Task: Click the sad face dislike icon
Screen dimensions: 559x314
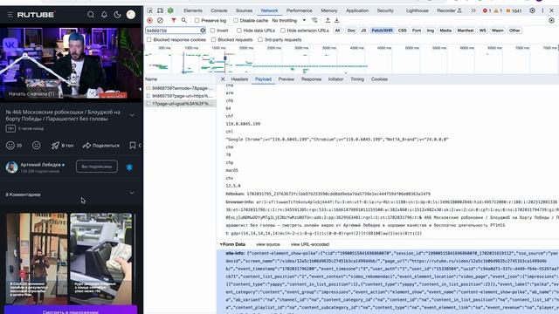Action: tap(37, 146)
